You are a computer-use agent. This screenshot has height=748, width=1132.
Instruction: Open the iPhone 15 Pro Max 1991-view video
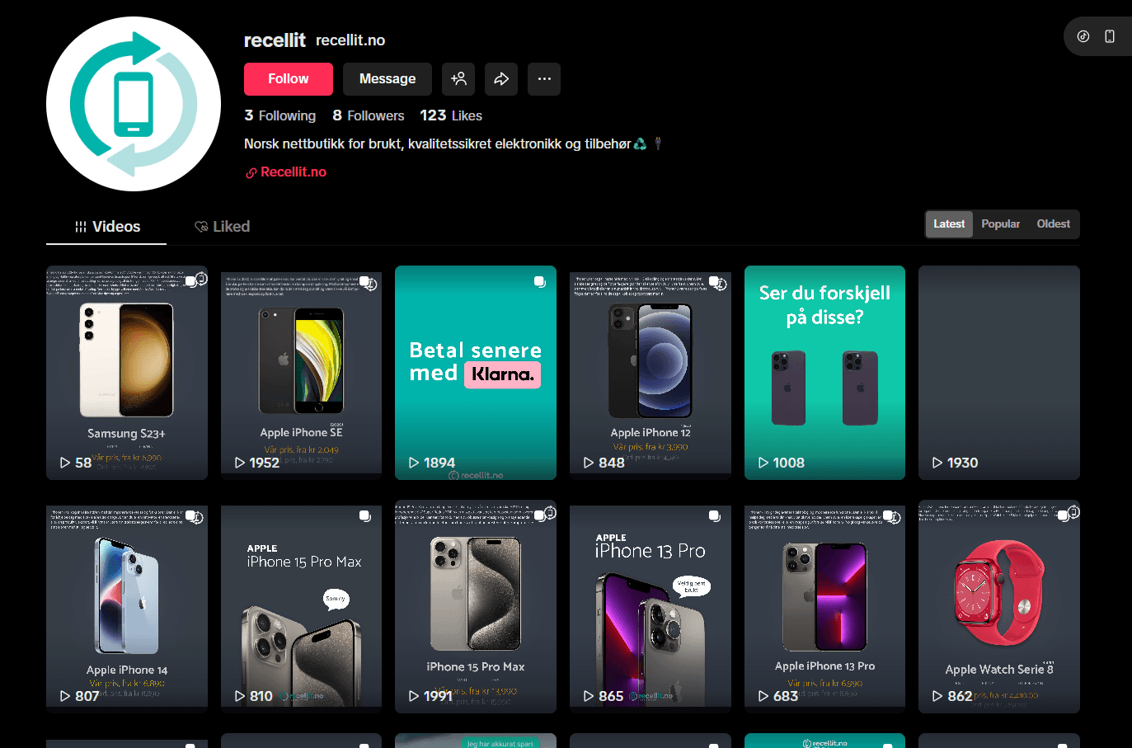[476, 607]
